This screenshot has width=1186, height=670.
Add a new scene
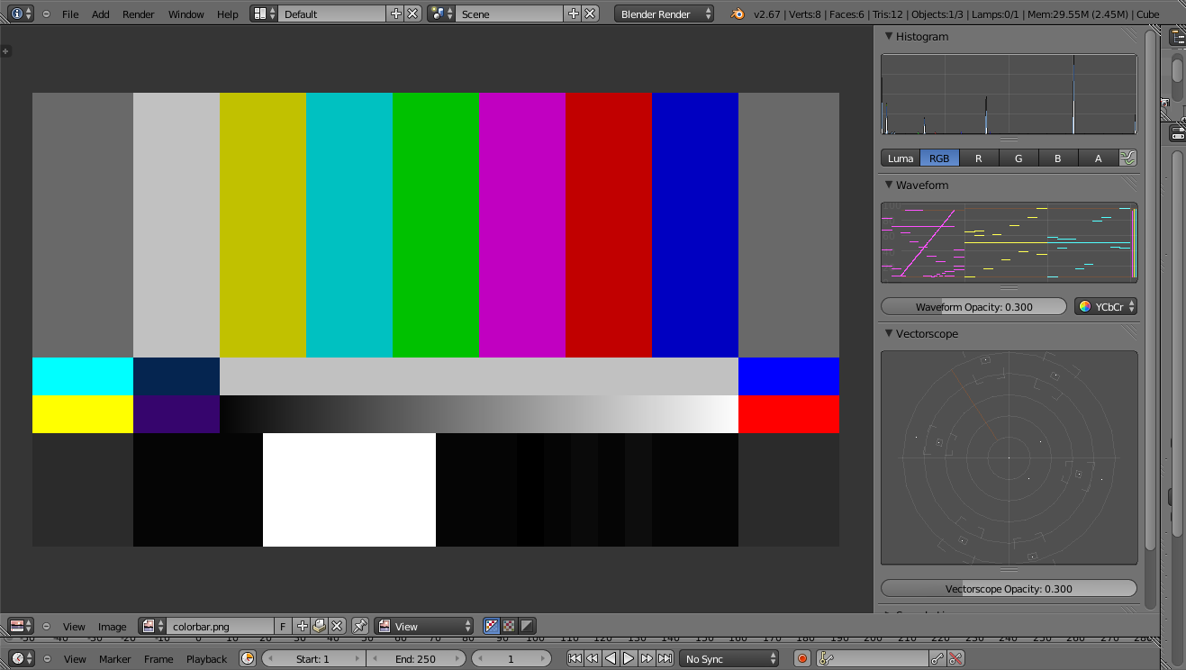click(x=573, y=14)
